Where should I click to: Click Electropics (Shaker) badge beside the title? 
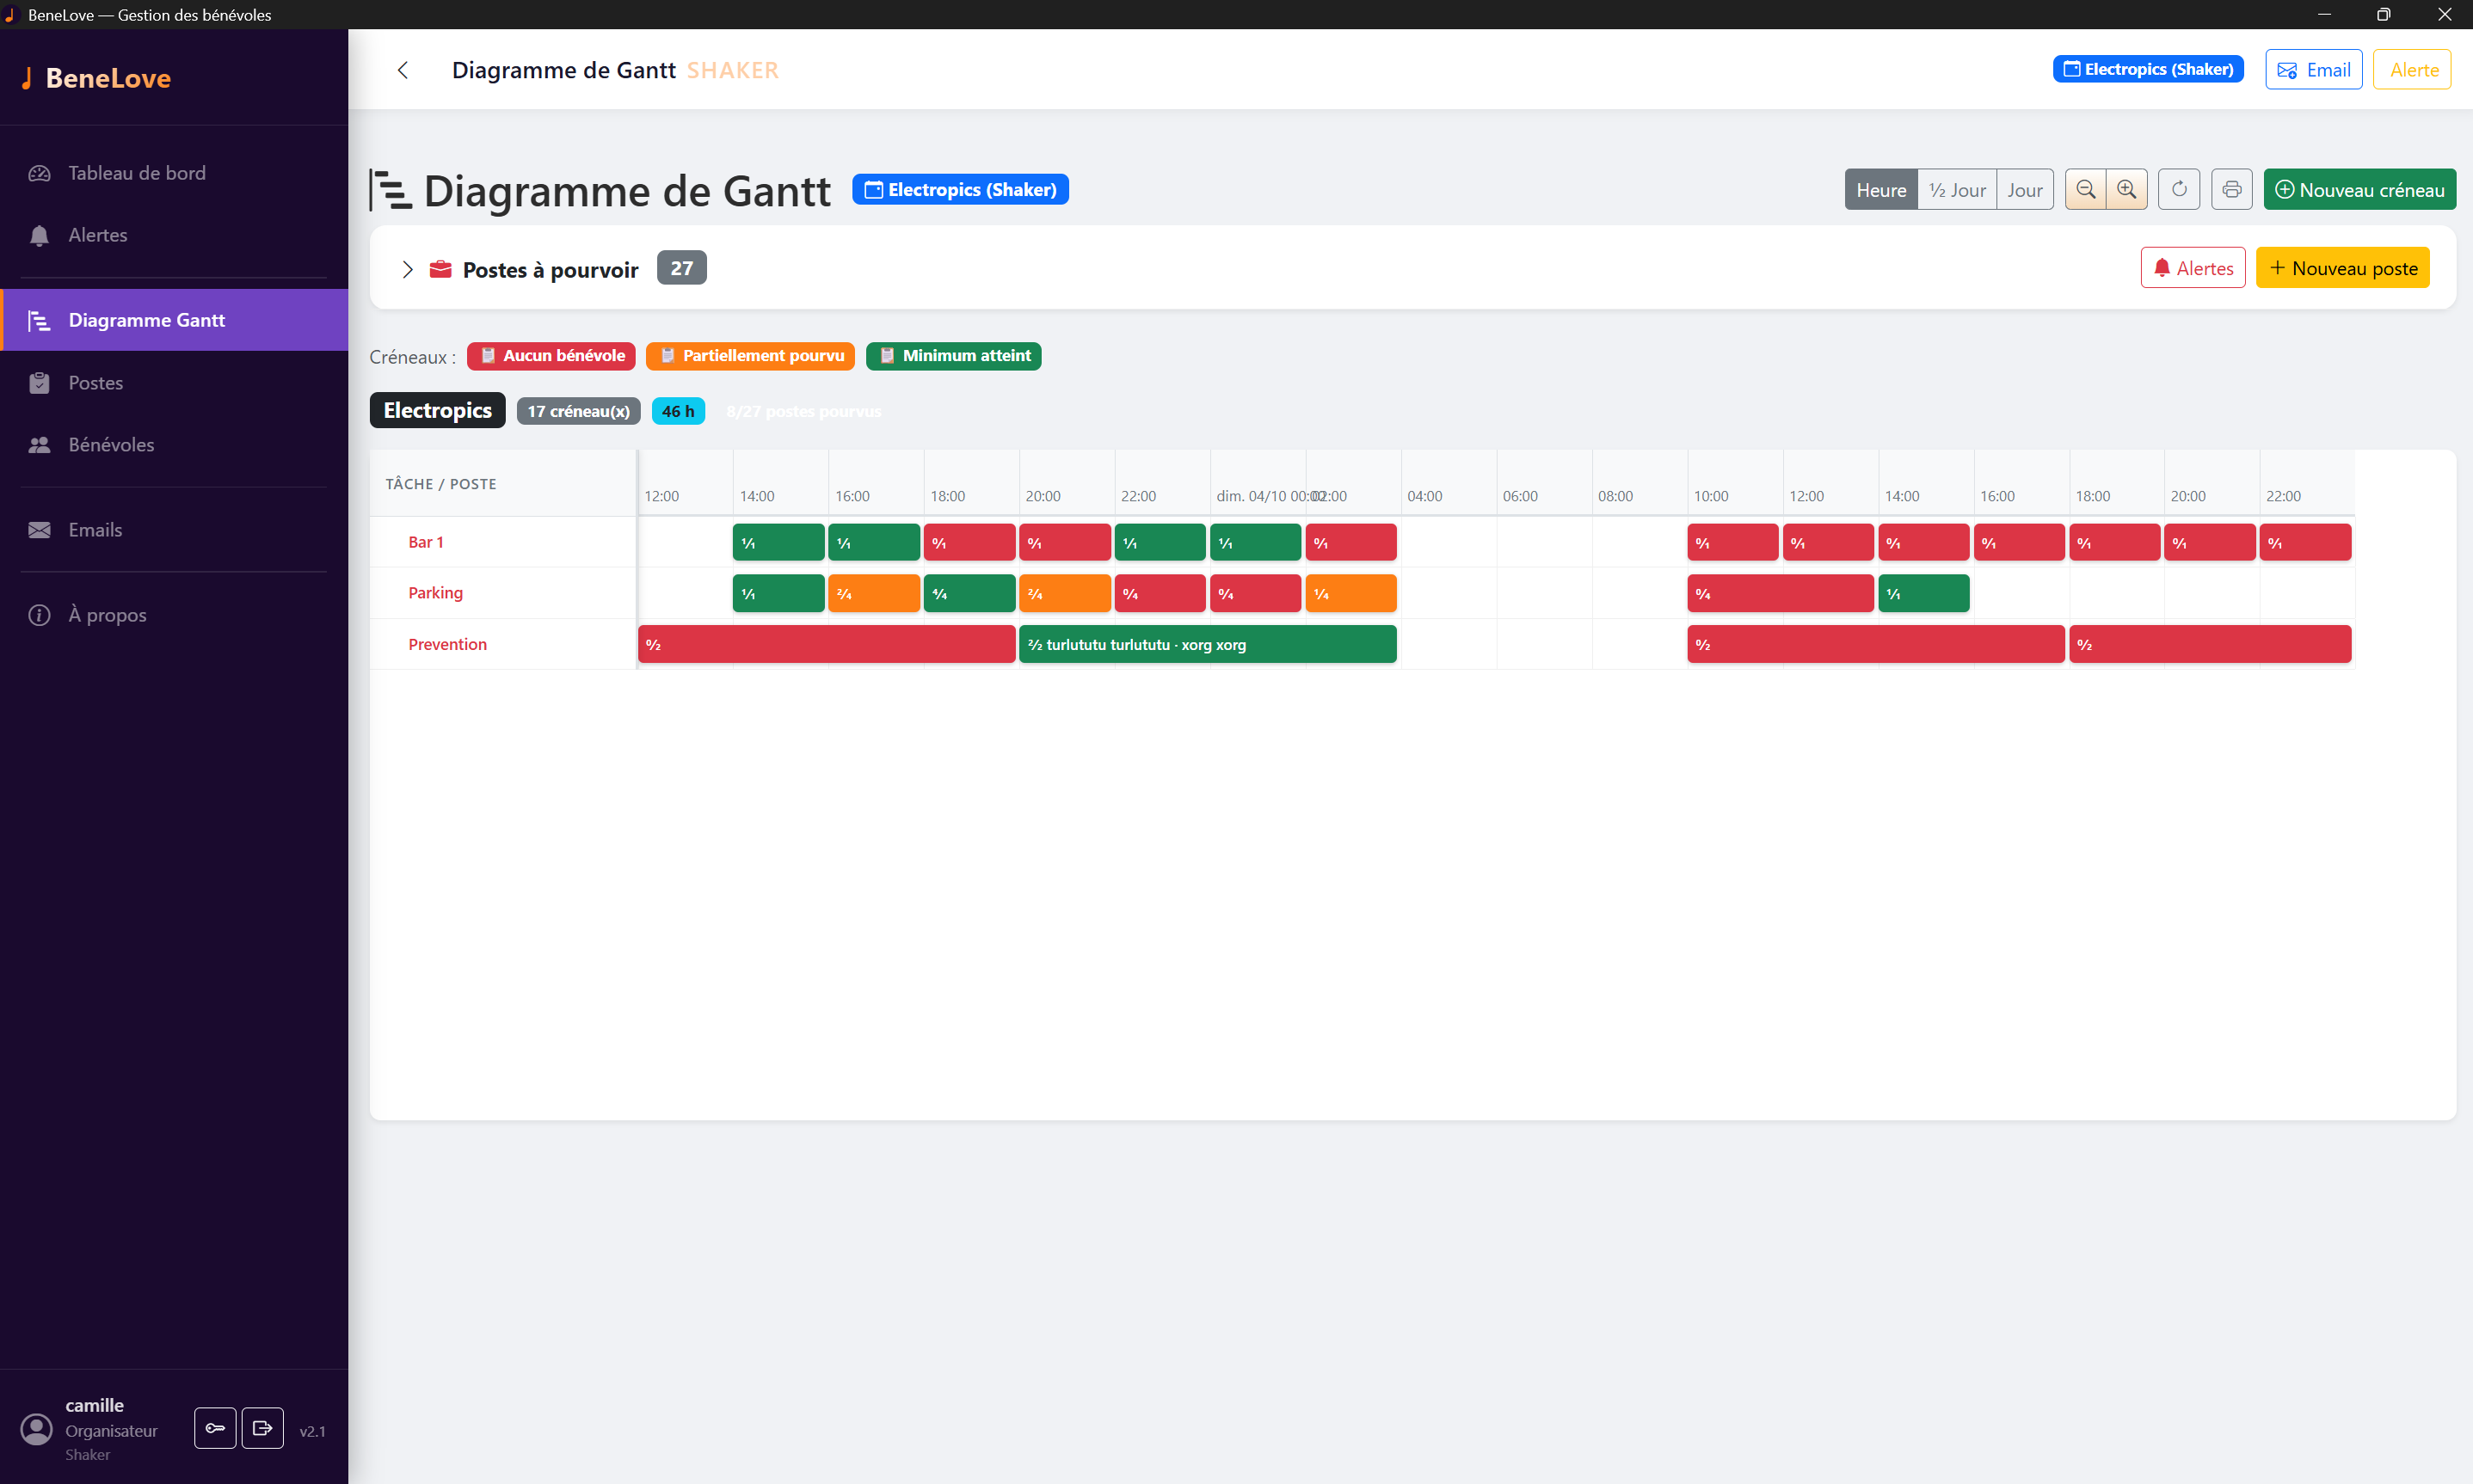pyautogui.click(x=961, y=190)
